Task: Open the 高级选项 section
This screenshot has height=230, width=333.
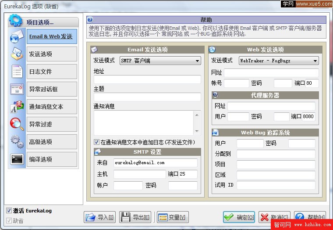Action: (x=52, y=142)
